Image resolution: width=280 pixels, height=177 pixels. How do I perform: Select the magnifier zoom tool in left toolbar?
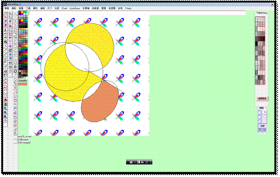5,109
